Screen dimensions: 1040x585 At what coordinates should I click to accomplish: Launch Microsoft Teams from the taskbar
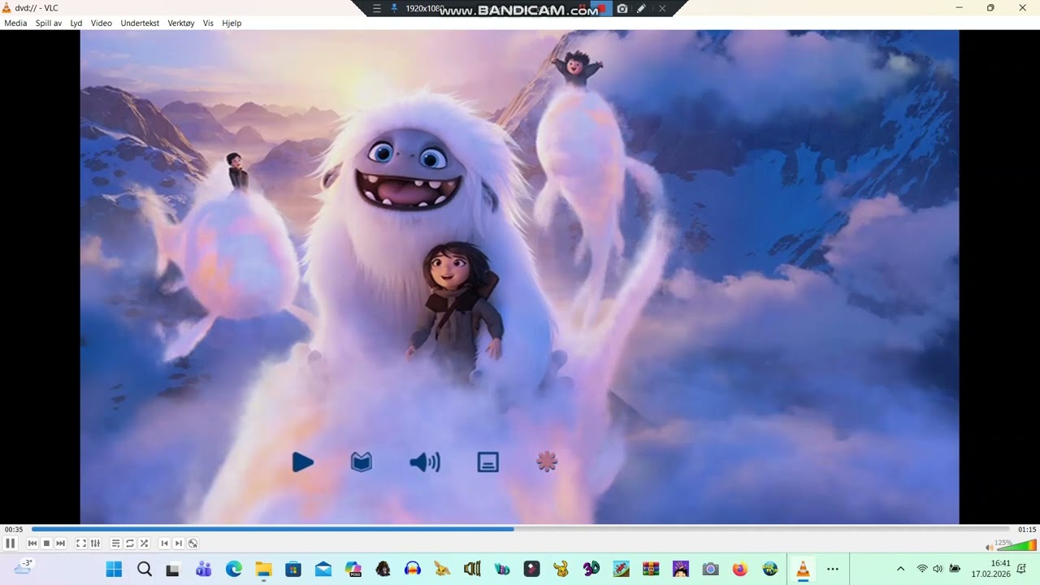pyautogui.click(x=203, y=569)
